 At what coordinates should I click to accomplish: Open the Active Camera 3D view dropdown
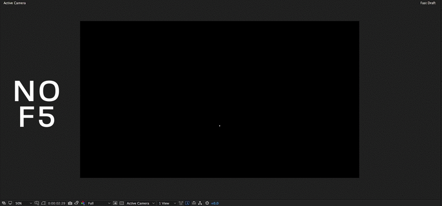[x=141, y=203]
